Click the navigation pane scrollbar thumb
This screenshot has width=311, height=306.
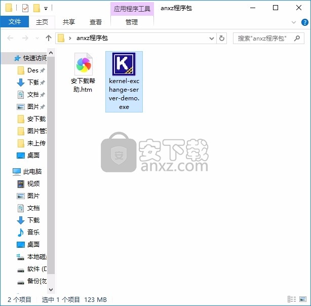click(51, 166)
